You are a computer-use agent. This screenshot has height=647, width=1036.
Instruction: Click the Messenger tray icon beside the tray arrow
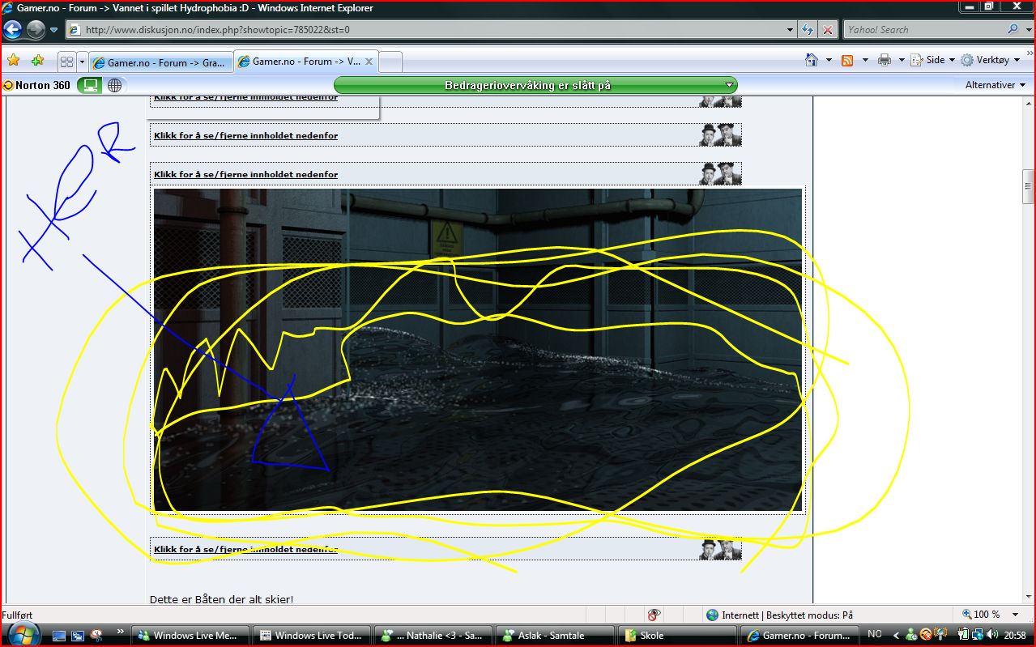pos(911,636)
